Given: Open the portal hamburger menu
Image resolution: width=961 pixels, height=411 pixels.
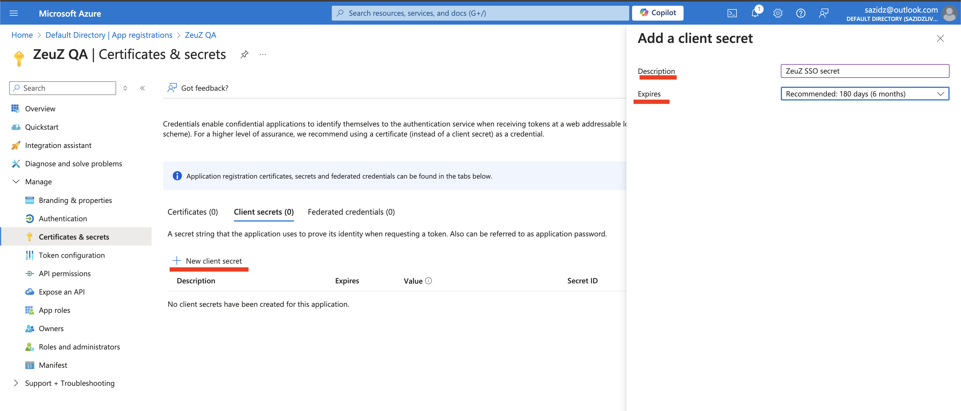Looking at the screenshot, I should (14, 13).
